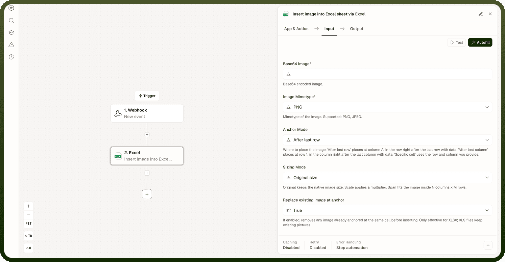Select the 2. Excel node

147,156
